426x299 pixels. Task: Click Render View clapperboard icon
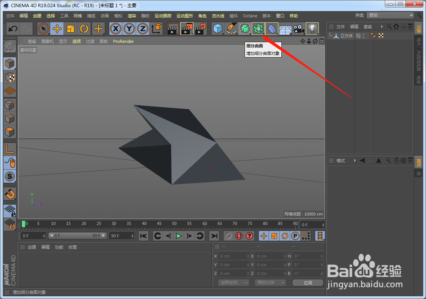[x=173, y=29]
